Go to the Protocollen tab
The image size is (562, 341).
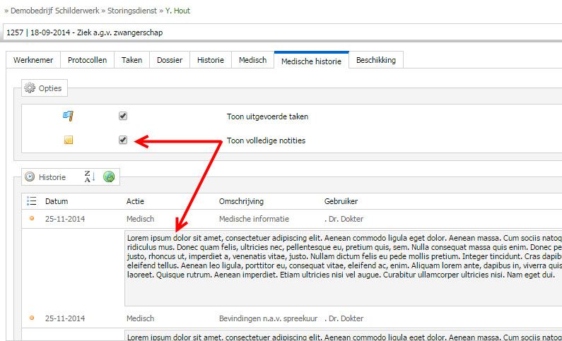click(x=87, y=60)
